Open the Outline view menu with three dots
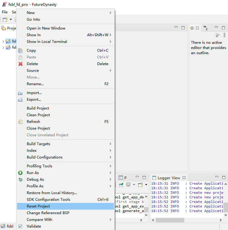This screenshot has height=230, width=228. [224, 35]
